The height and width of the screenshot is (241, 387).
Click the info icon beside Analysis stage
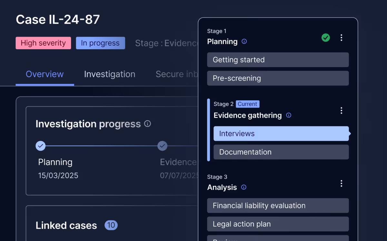pos(244,187)
